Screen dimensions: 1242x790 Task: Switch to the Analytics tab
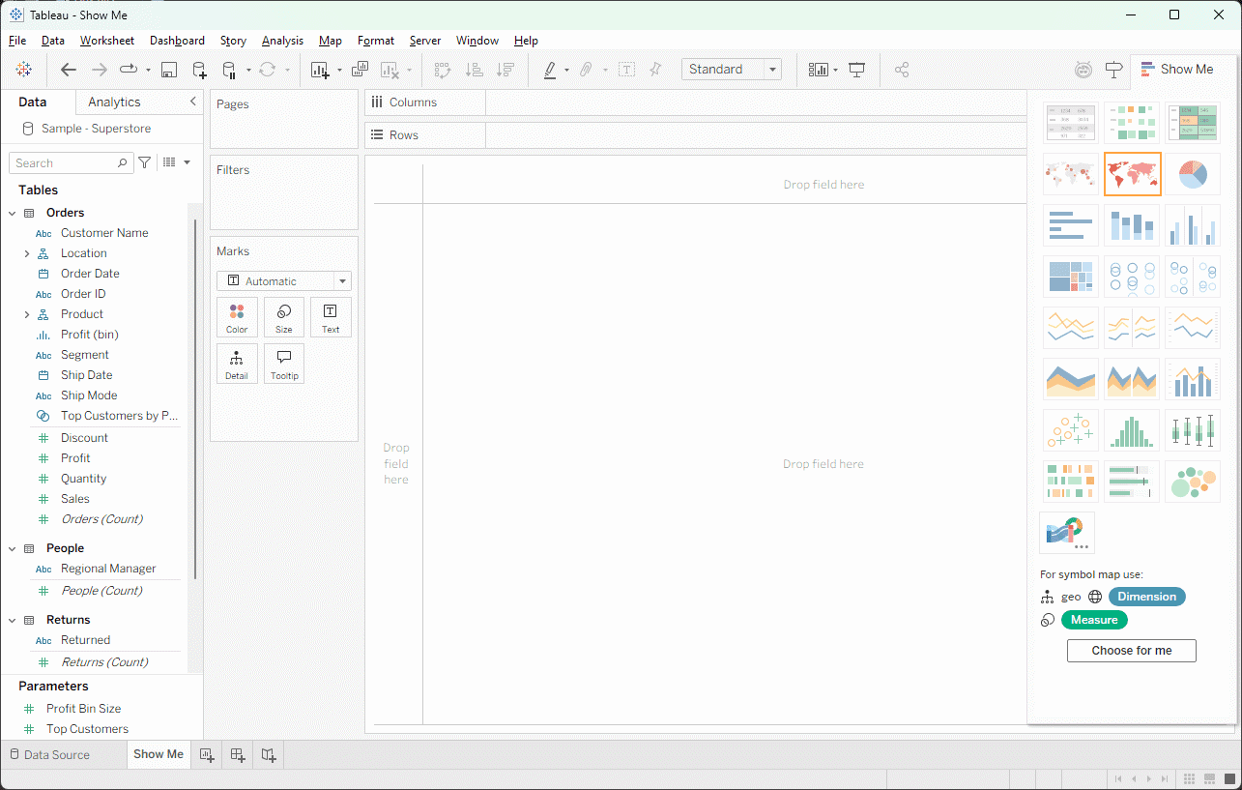(x=114, y=102)
